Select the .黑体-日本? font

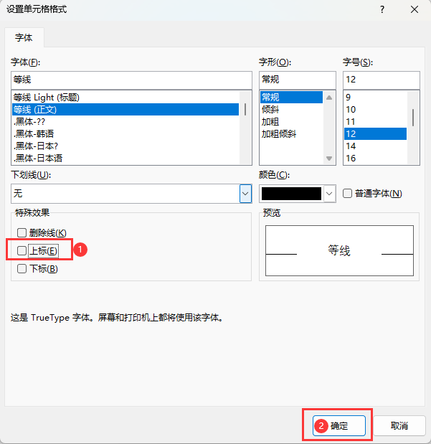pyautogui.click(x=125, y=146)
